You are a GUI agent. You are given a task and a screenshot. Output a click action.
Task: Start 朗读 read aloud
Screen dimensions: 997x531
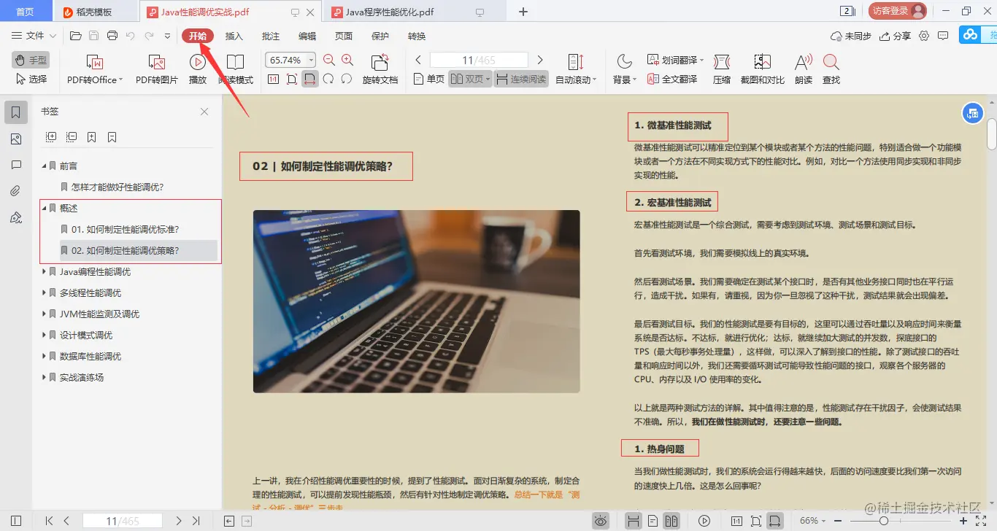(804, 69)
